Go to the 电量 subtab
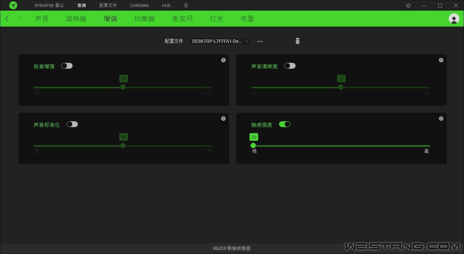 (x=248, y=19)
